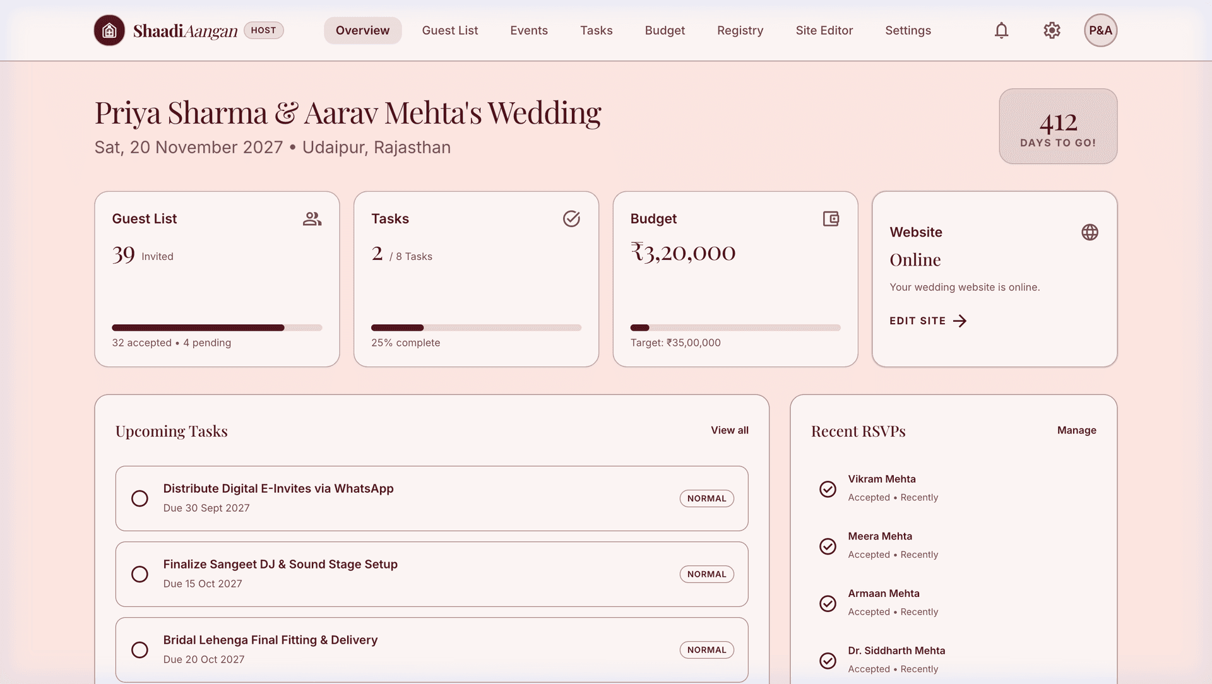Screen dimensions: 1212x684
Task: Click the HOST badge
Action: coord(263,30)
